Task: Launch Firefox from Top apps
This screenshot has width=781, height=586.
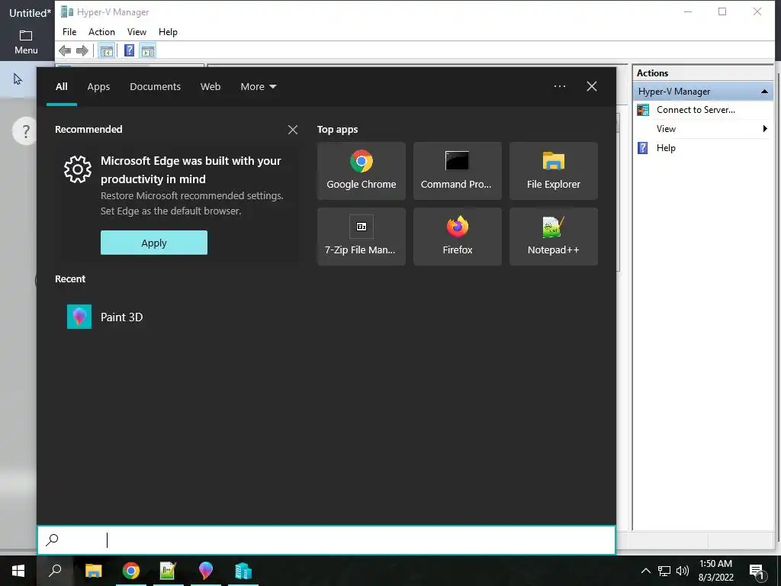Action: coord(458,237)
